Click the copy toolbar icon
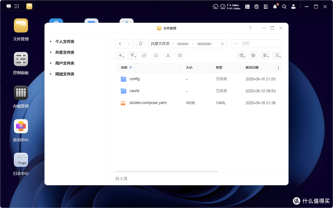This screenshot has width=333, height=208. point(144,55)
